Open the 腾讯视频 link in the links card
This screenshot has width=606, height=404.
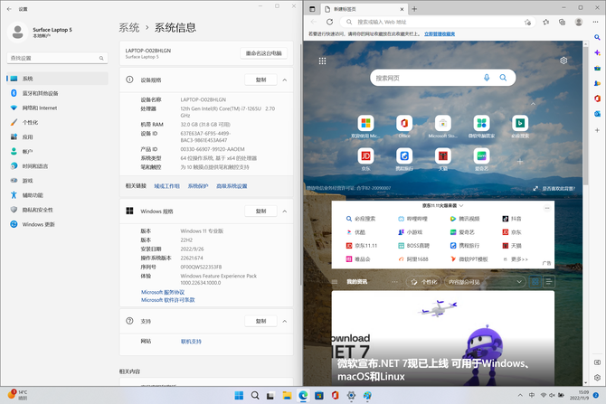[x=465, y=219]
